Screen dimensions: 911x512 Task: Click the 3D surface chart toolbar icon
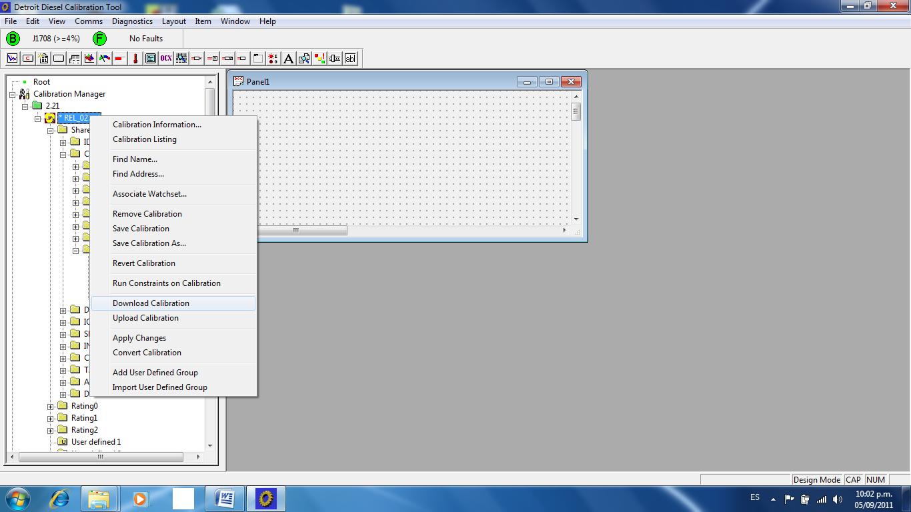pos(89,58)
